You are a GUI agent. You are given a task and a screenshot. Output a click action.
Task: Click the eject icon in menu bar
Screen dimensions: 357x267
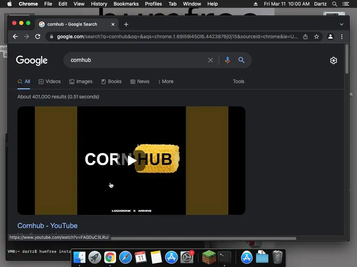pyautogui.click(x=256, y=4)
